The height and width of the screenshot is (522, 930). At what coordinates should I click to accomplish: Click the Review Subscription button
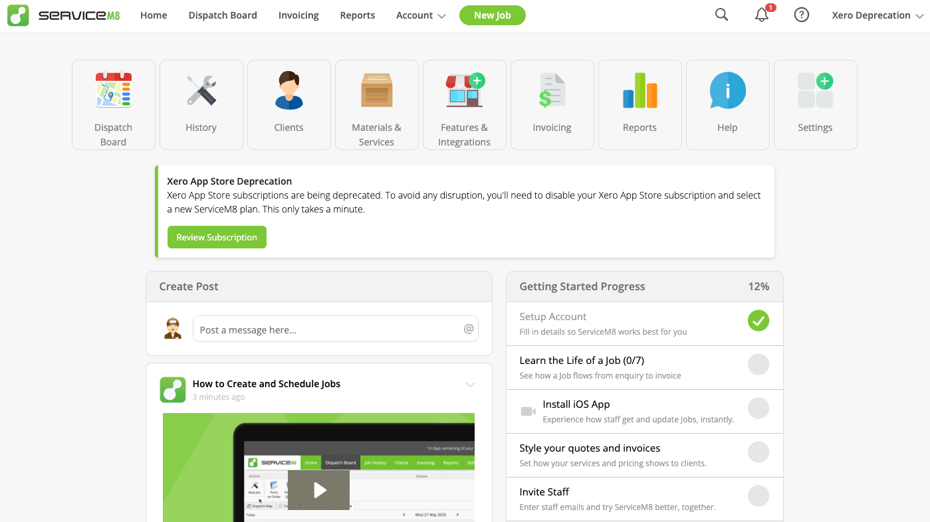coord(217,237)
